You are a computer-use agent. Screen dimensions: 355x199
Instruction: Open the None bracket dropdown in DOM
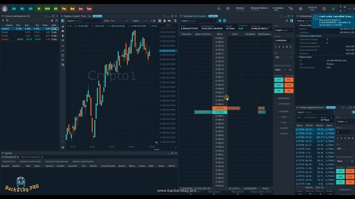pyautogui.click(x=281, y=70)
